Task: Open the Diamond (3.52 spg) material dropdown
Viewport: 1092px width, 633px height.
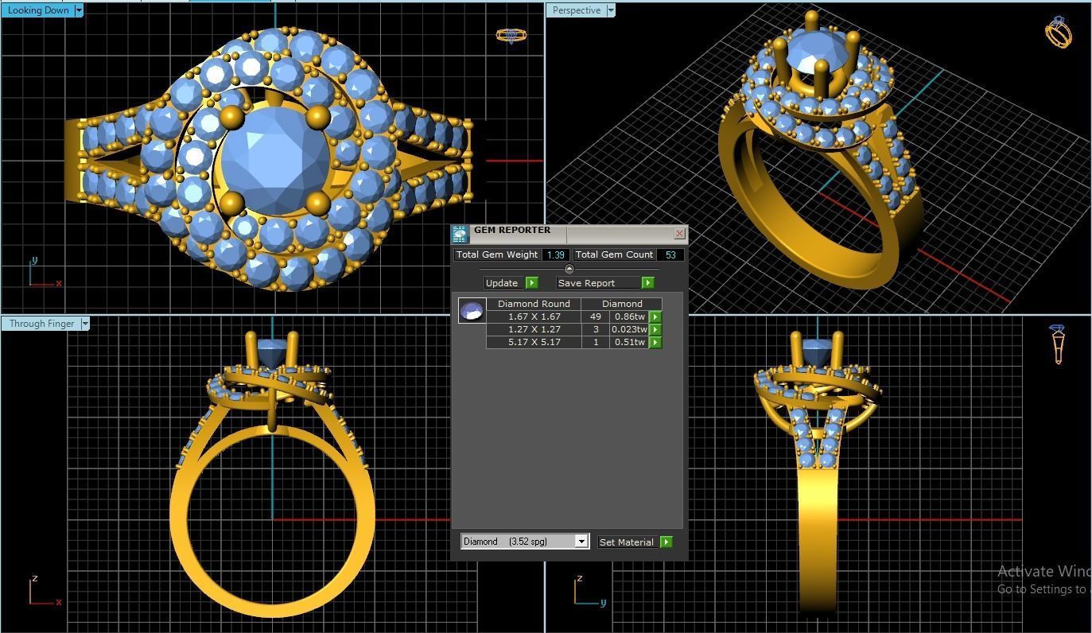Action: coord(581,542)
